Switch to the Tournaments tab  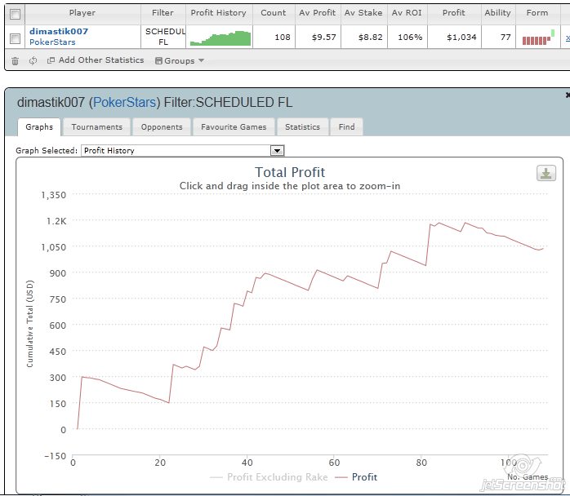(x=96, y=127)
